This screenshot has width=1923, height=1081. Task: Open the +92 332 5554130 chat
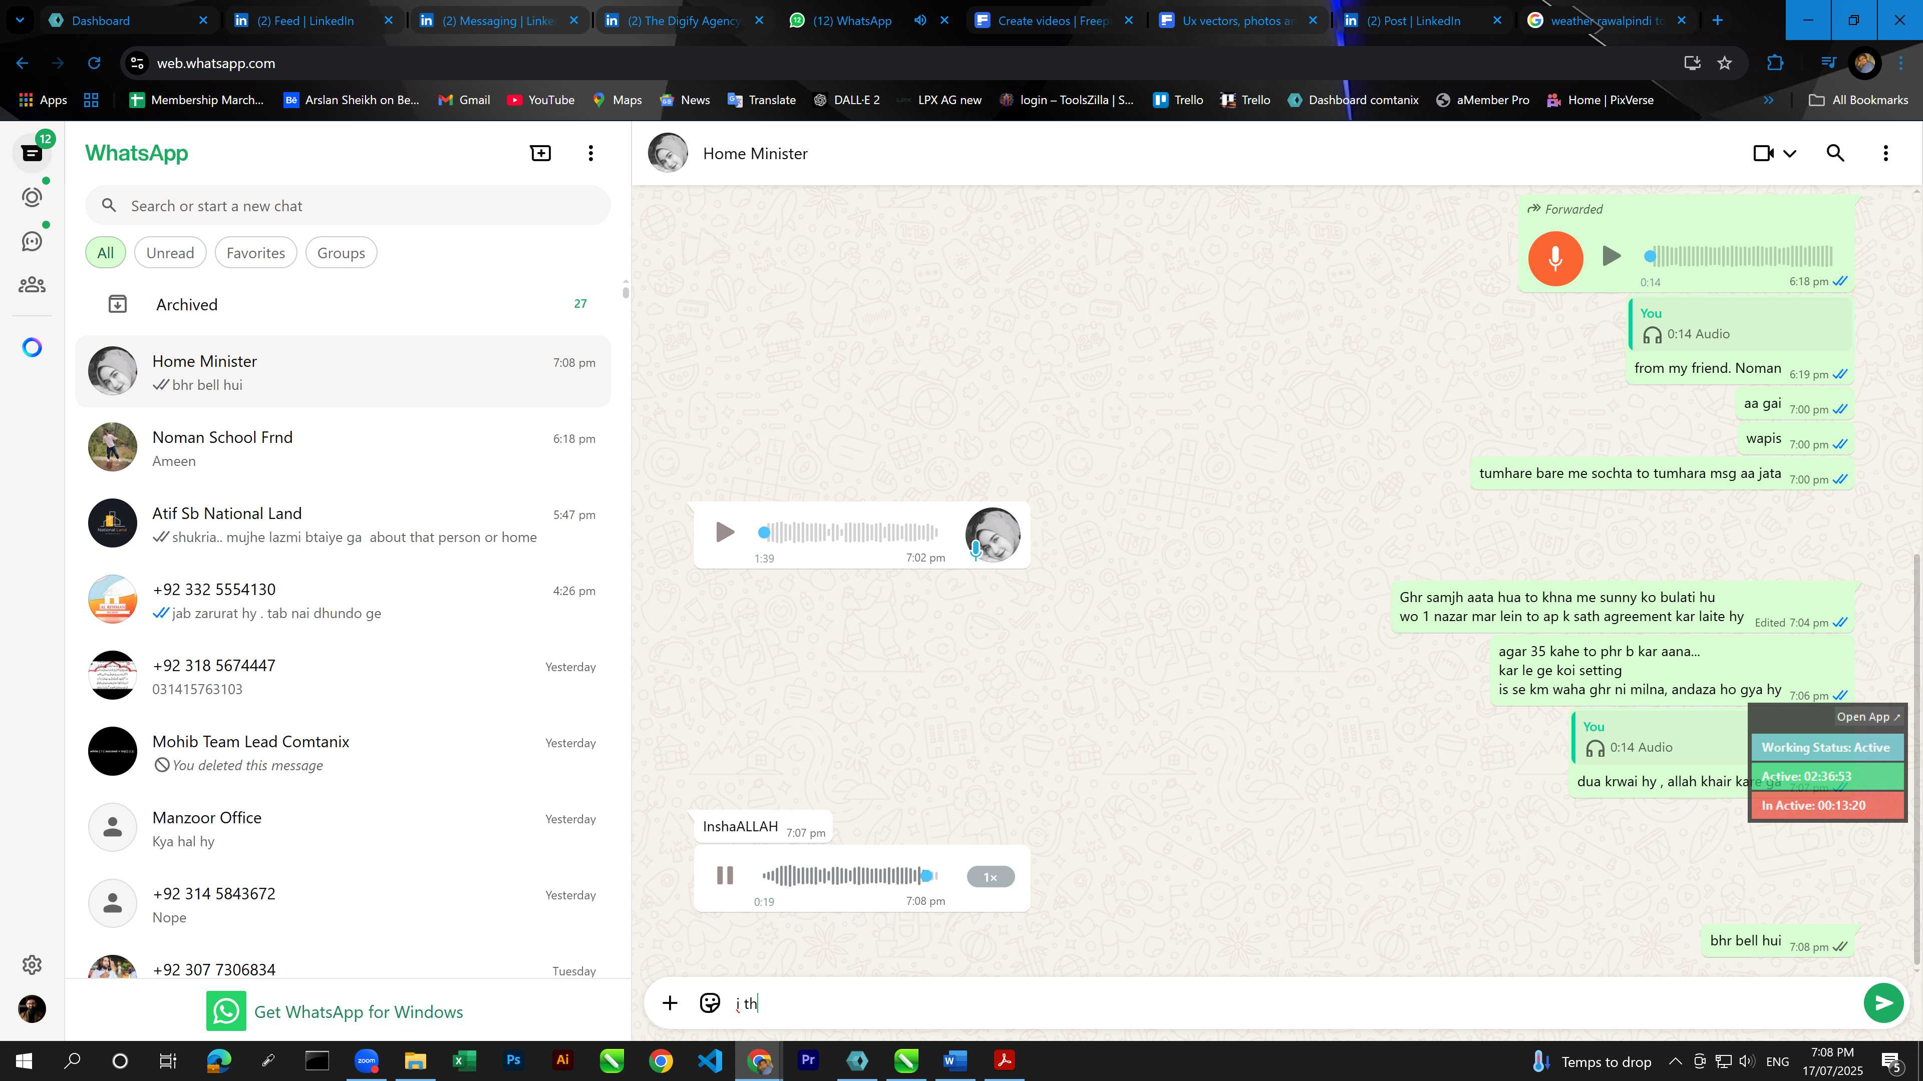coord(344,601)
